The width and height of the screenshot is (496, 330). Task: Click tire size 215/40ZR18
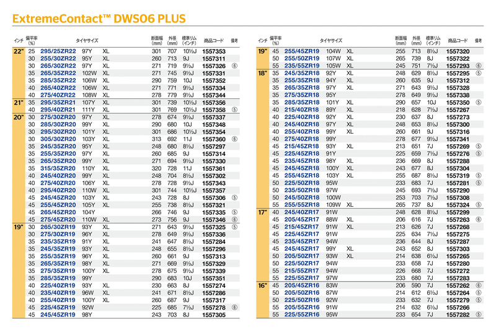pos(302,110)
